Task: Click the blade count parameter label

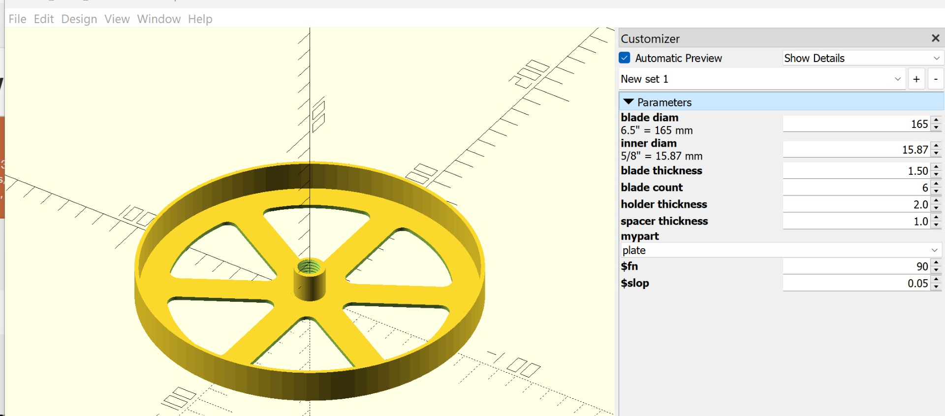Action: point(652,188)
